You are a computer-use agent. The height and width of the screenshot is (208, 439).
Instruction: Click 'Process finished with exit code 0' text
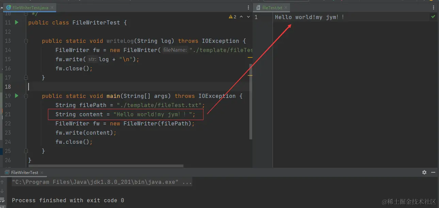tap(68, 200)
